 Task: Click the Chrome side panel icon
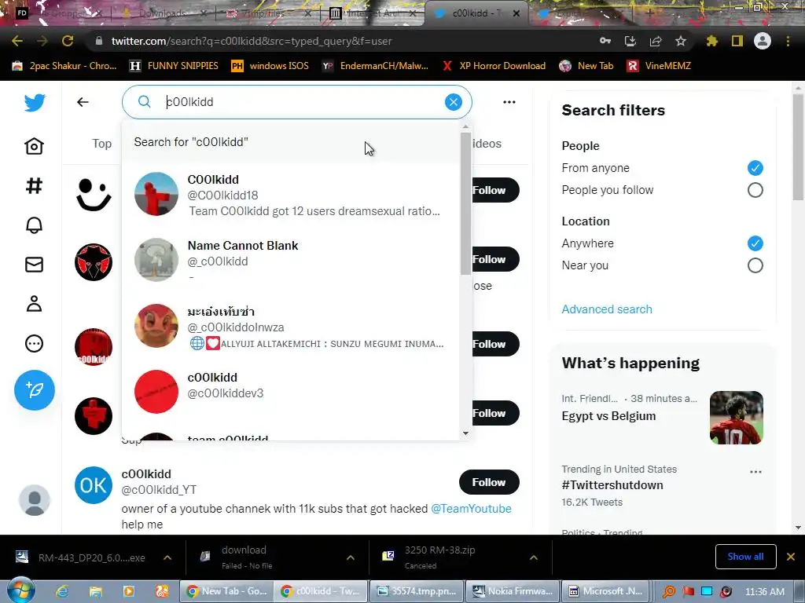pos(737,41)
